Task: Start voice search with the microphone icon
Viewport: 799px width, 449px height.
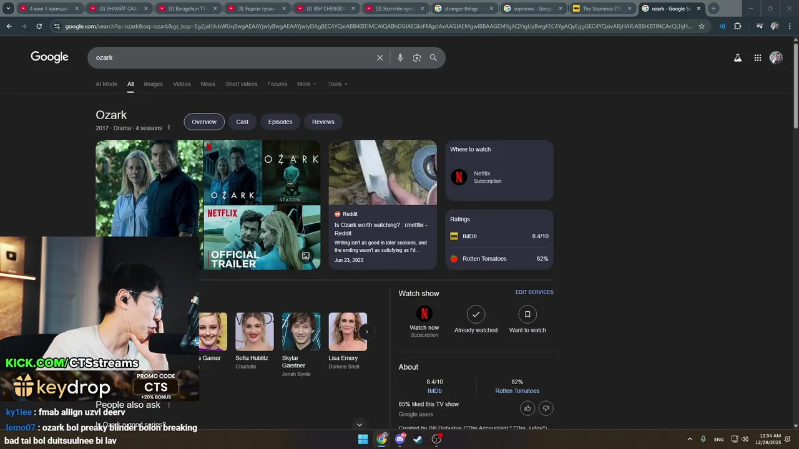Action: 400,57
